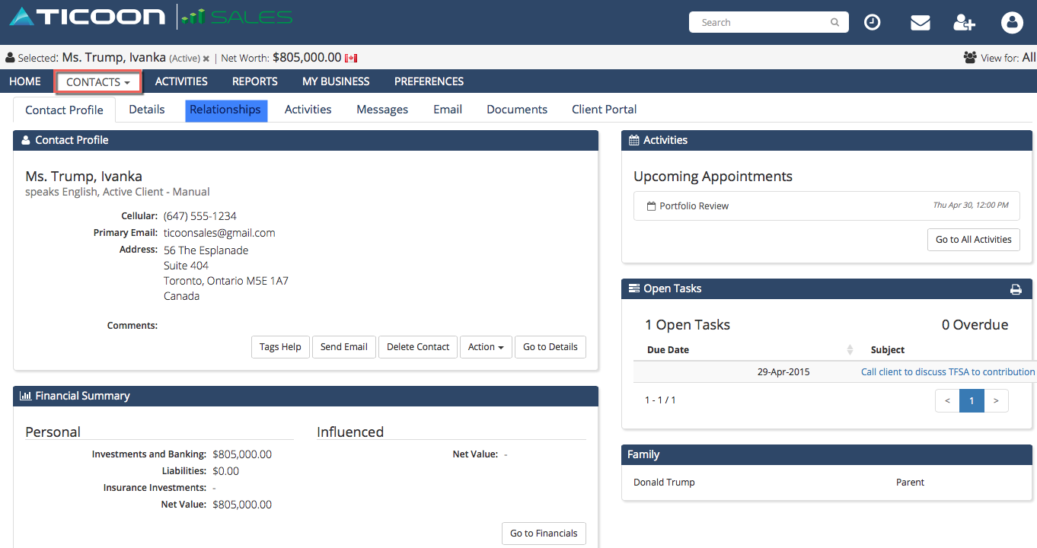Click the 56 The Esplanade address line
1037x548 pixels.
tap(206, 250)
